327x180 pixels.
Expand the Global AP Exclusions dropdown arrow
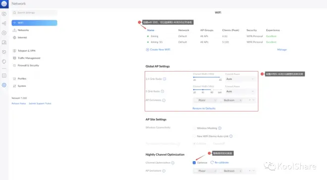coord(254,100)
